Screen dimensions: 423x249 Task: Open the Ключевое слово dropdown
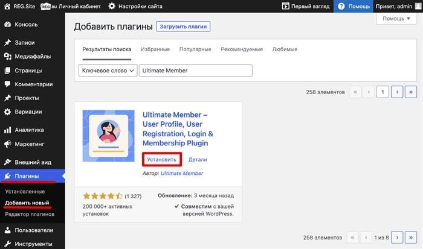108,71
